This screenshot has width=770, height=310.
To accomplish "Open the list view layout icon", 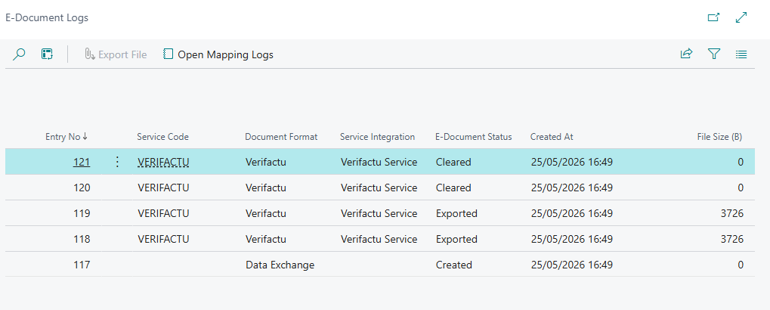I will pyautogui.click(x=741, y=54).
